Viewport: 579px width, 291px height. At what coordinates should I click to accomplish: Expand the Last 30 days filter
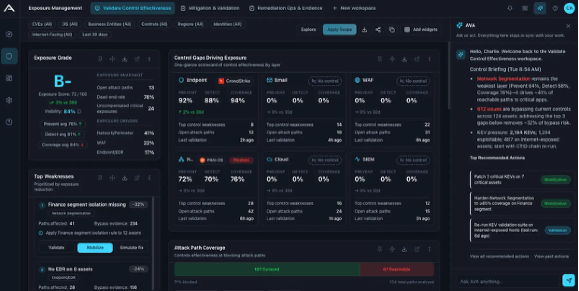pyautogui.click(x=95, y=35)
